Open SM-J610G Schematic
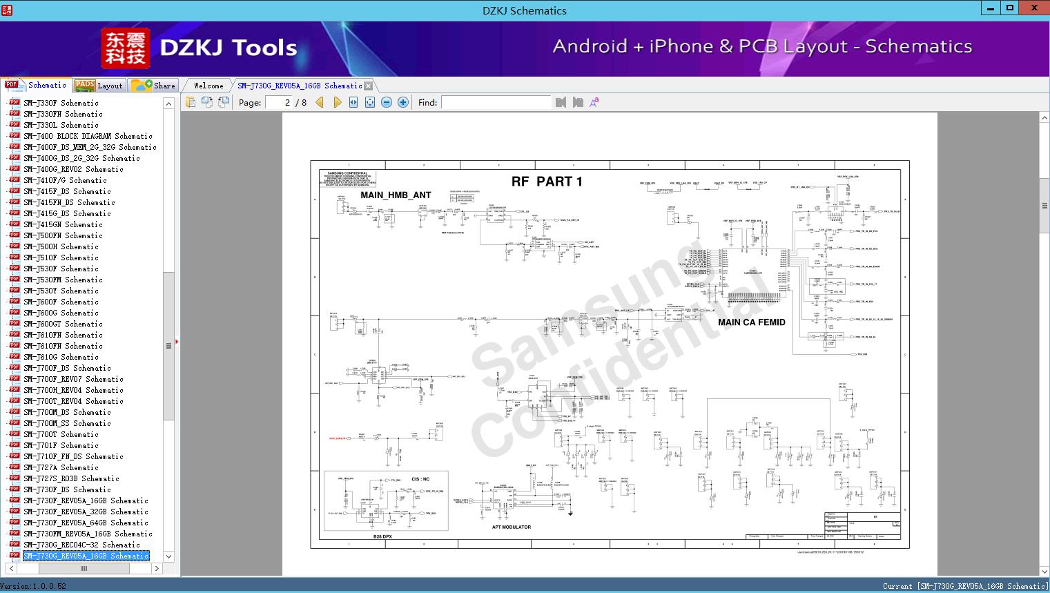The image size is (1050, 593). coord(61,357)
